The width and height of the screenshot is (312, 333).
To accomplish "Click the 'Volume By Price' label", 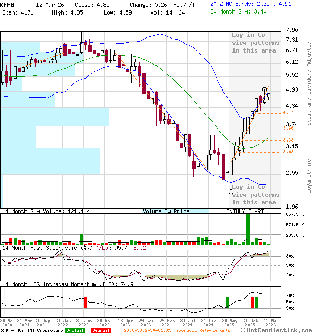I will tap(166, 211).
